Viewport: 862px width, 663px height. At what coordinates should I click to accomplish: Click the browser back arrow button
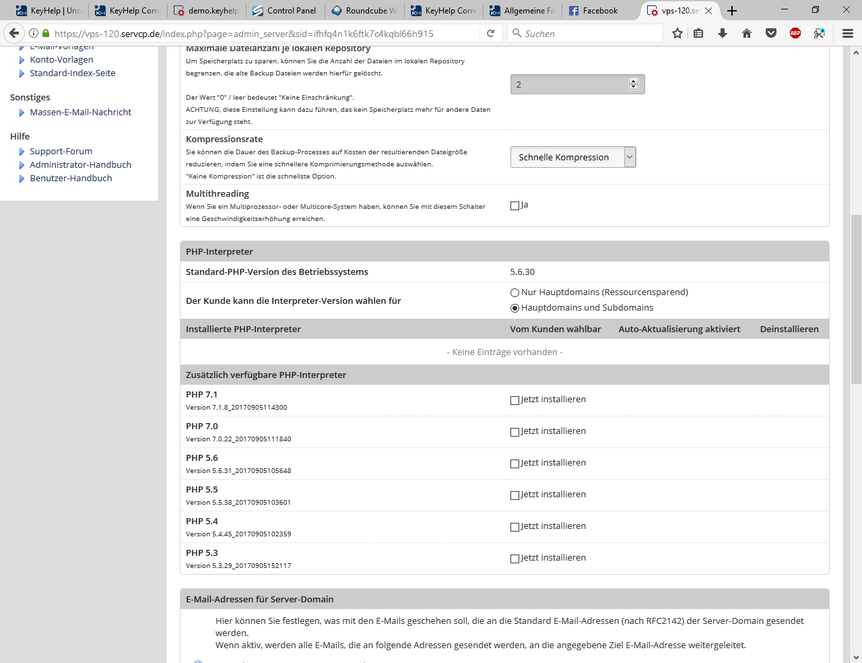(x=14, y=33)
